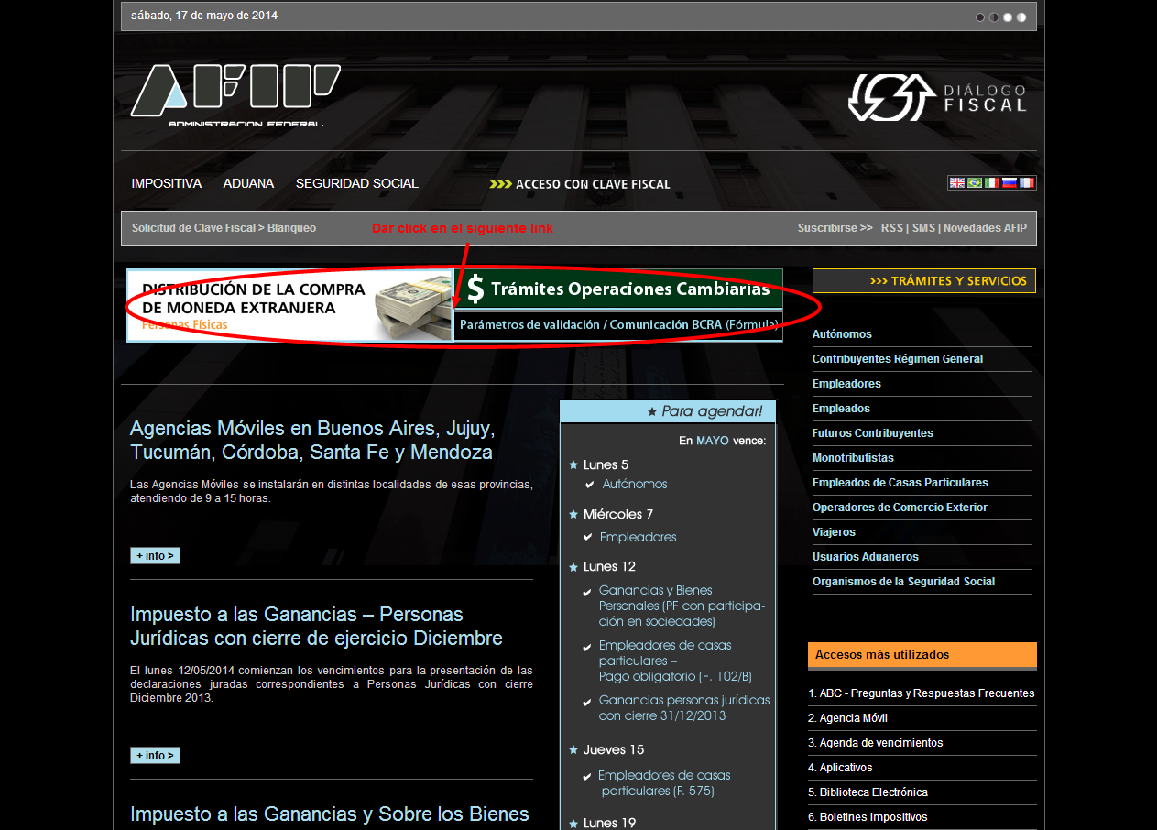Open Parámetros de validación / Comunicación BCRA link

pyautogui.click(x=618, y=325)
